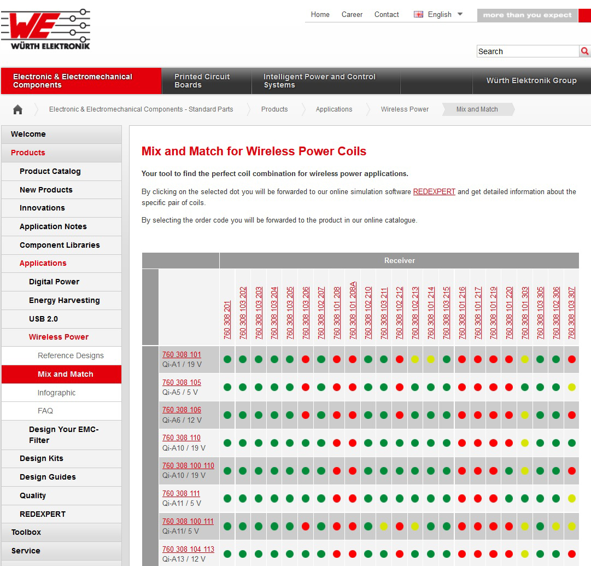591x566 pixels.
Task: Click the search magnifier icon
Action: tap(584, 51)
